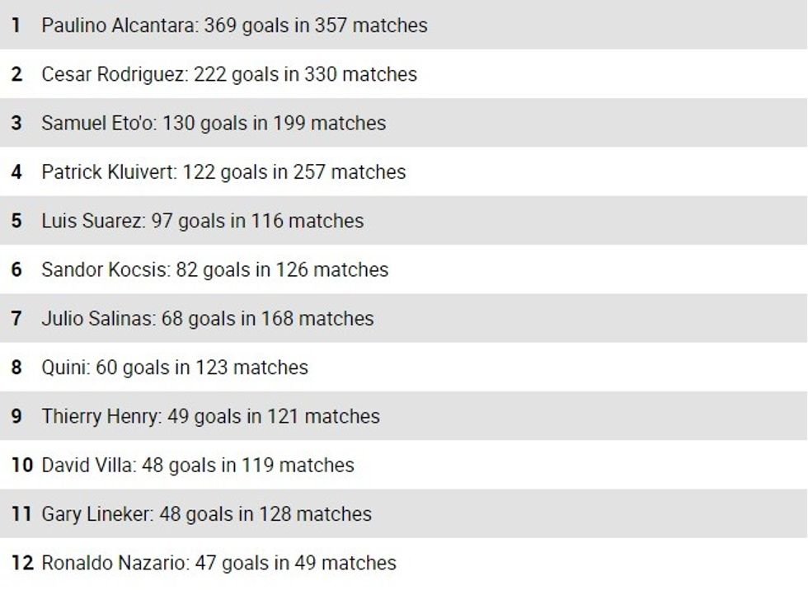Click rank number 11 beside Gary Lineker
The width and height of the screenshot is (808, 590).
tap(21, 514)
